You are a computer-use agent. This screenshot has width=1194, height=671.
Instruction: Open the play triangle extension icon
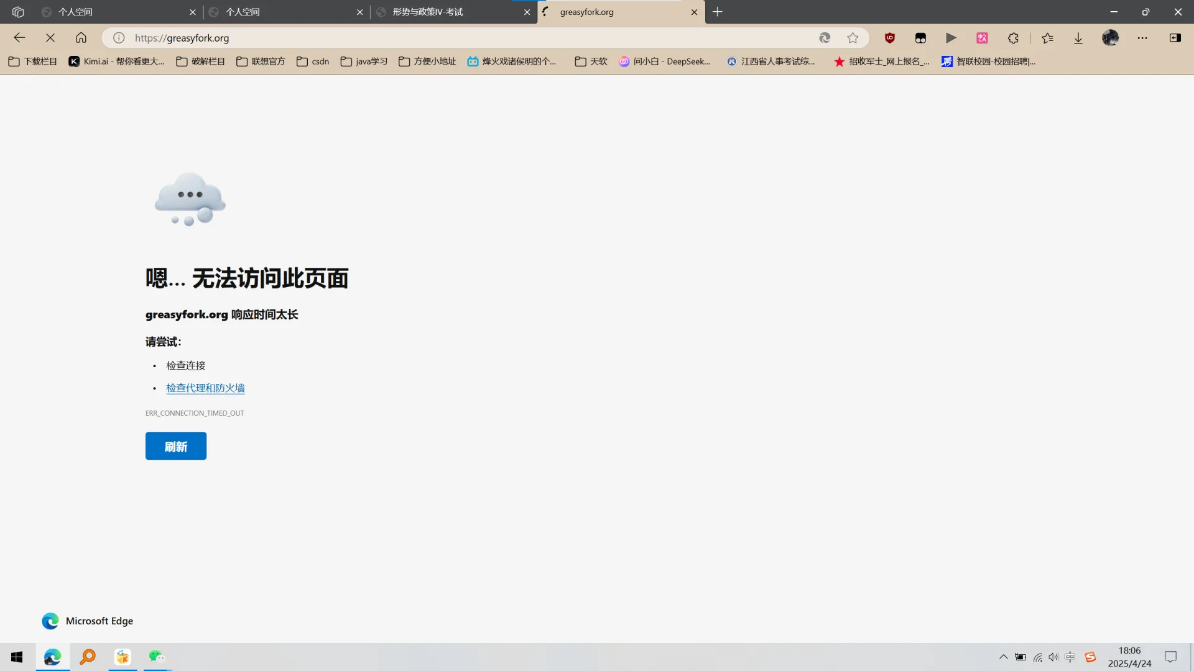pyautogui.click(x=951, y=38)
